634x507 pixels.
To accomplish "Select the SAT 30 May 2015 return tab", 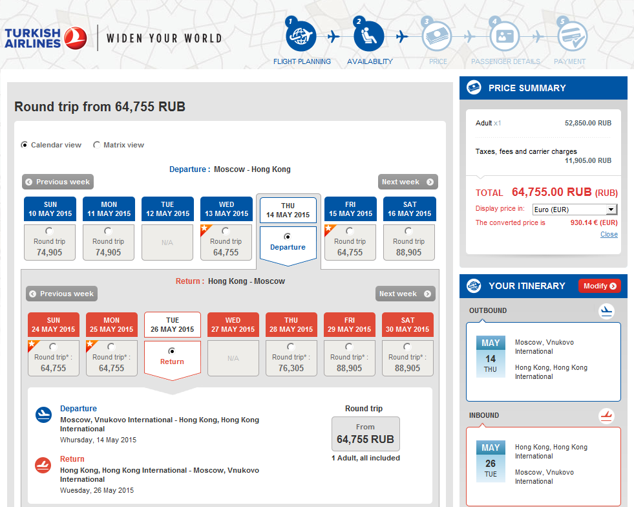I will point(408,325).
